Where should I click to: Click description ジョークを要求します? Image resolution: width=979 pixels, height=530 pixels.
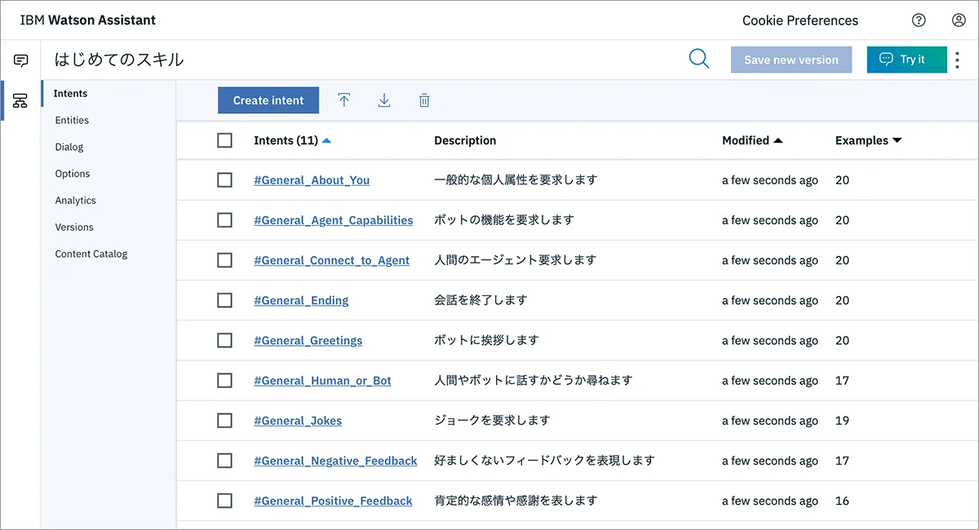pos(492,421)
